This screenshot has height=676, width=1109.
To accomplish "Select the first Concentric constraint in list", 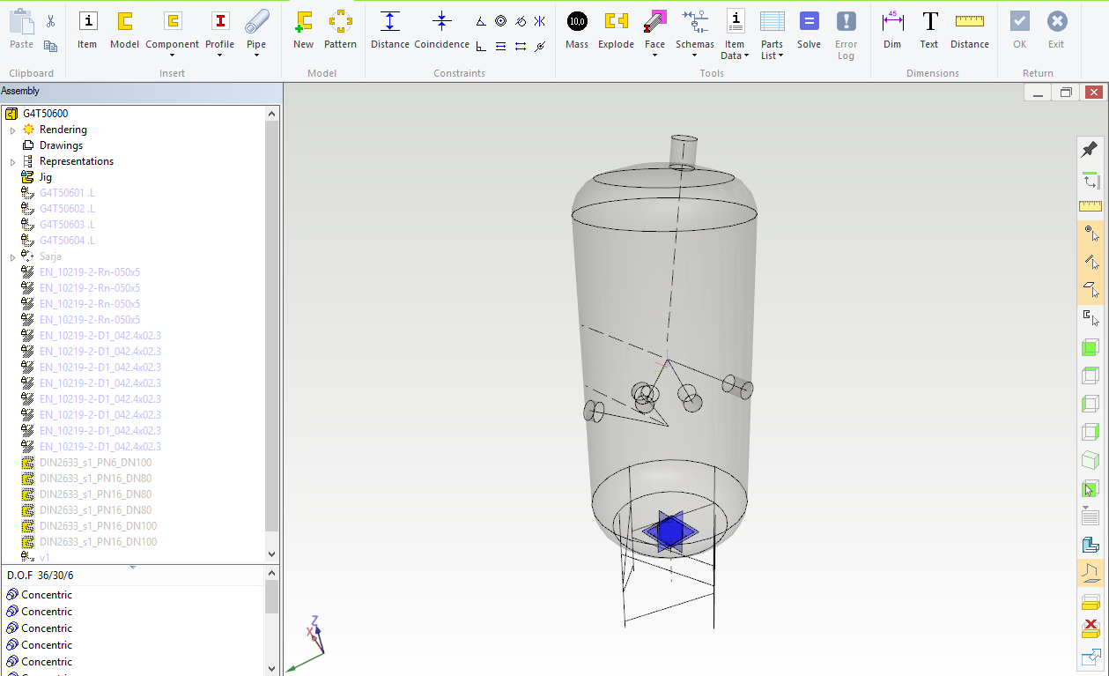I will (47, 595).
